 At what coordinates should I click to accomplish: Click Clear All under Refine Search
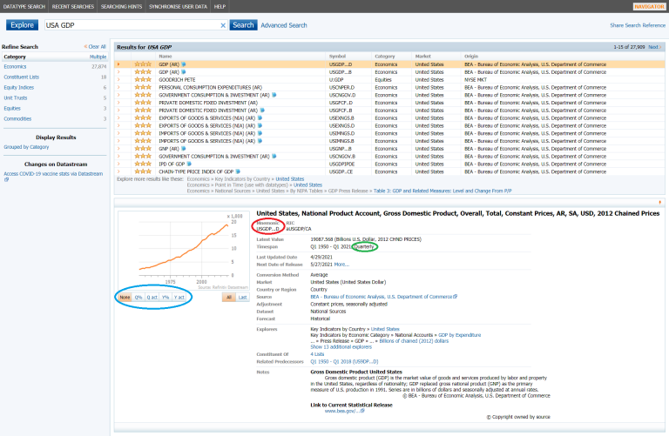[95, 46]
